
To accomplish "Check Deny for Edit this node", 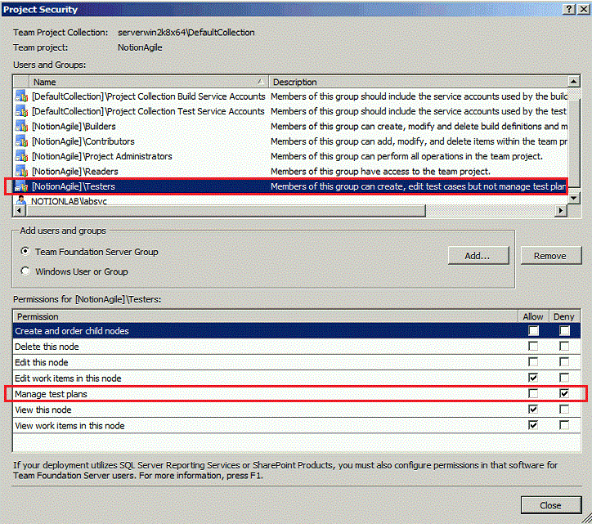I will [x=564, y=362].
